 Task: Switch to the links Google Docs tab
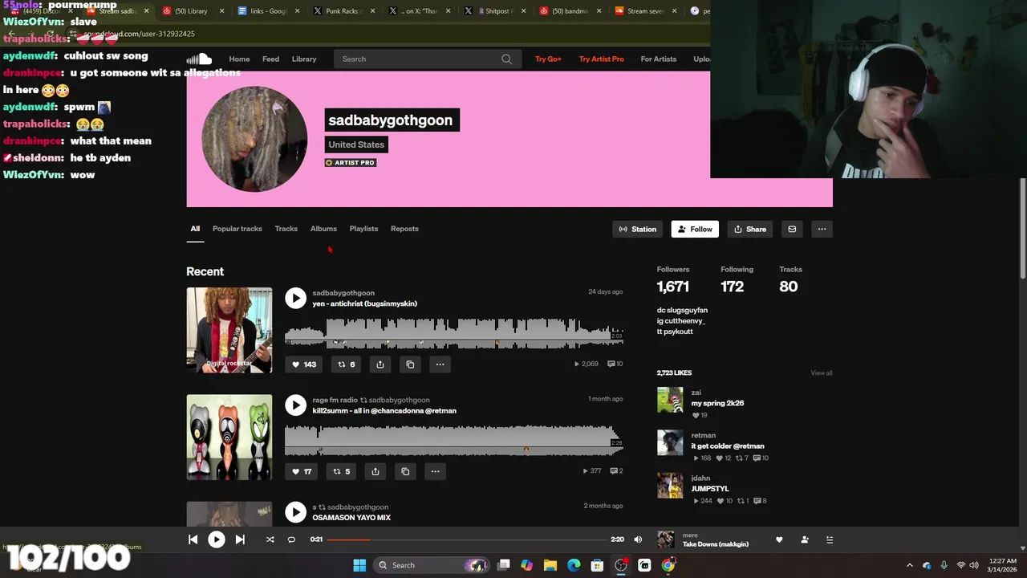(267, 11)
